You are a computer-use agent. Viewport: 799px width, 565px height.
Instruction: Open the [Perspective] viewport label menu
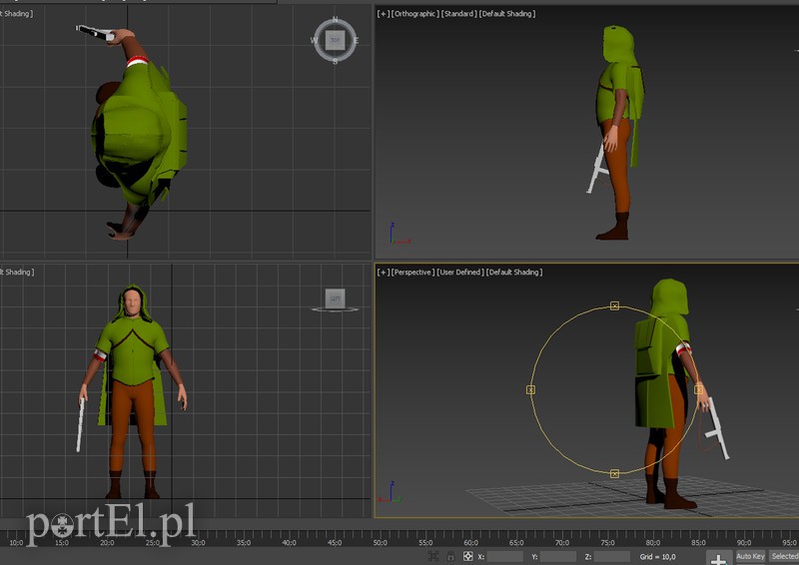click(x=413, y=272)
